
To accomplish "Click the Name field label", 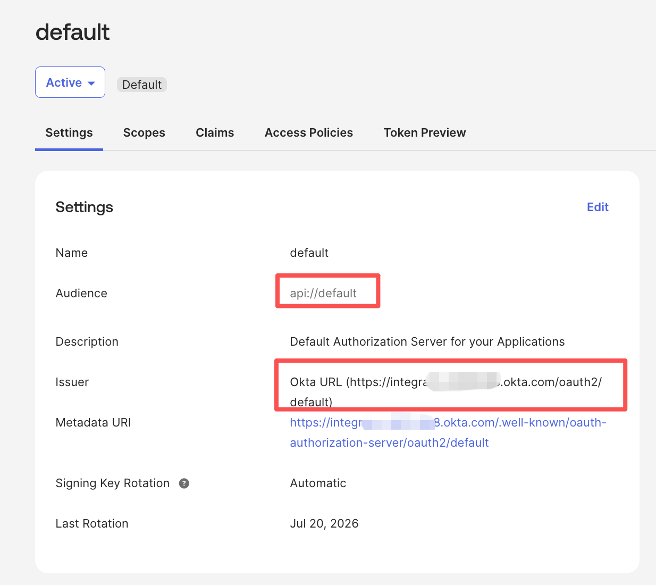I will (72, 253).
